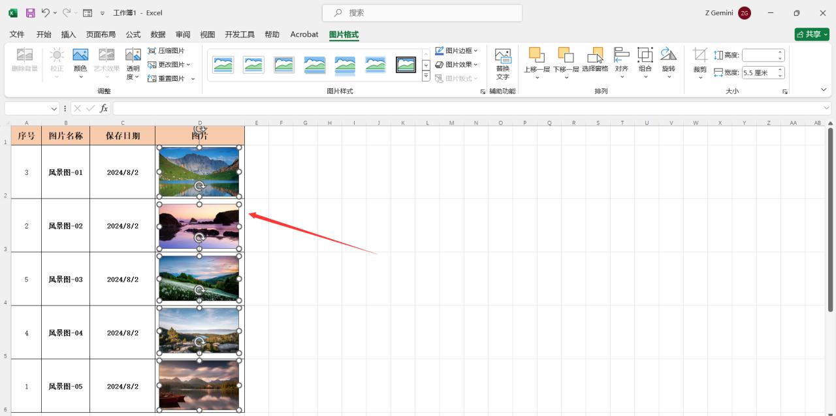836x416 pixels.
Task: Increase picture 高度 height with spinner
Action: click(x=780, y=53)
